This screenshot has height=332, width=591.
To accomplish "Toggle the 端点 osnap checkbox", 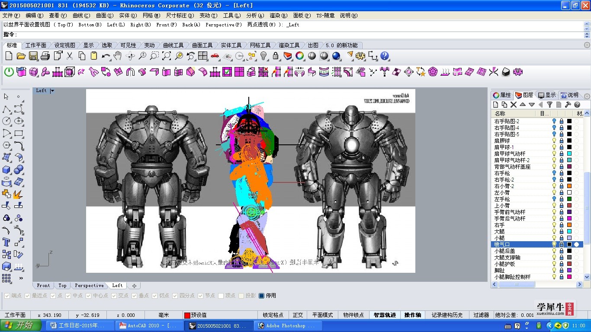I will pyautogui.click(x=7, y=296).
